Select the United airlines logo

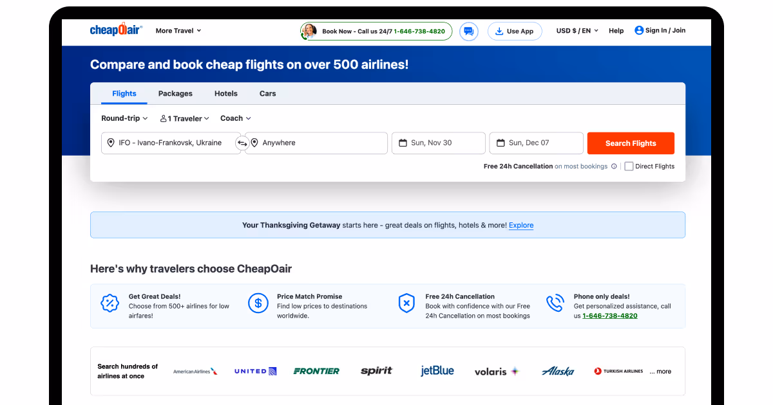coord(255,370)
